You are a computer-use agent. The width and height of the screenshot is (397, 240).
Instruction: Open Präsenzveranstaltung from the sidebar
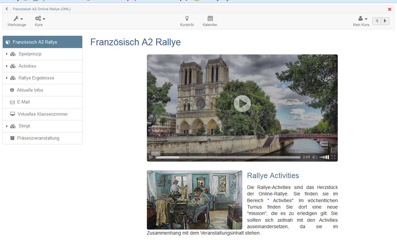click(37, 138)
